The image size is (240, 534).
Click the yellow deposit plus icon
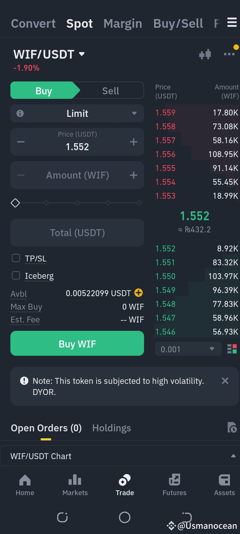138,293
